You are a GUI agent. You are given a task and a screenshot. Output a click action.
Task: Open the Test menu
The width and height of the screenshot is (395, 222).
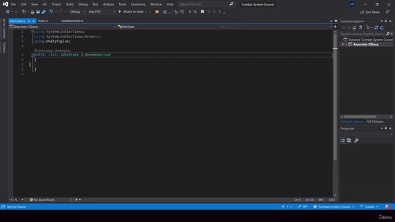95,4
